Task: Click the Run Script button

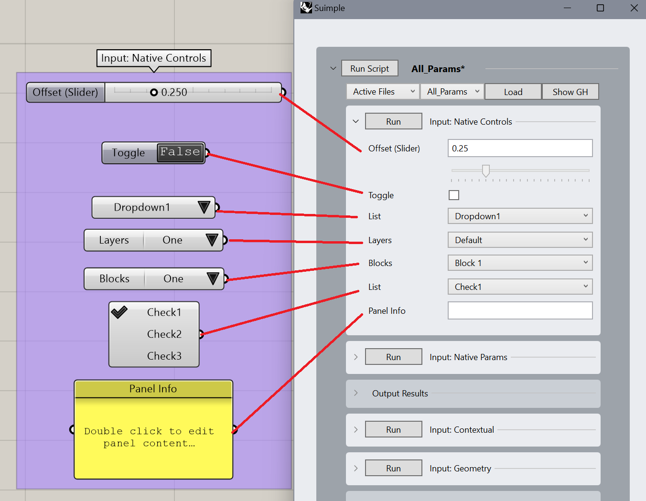Action: [x=369, y=68]
